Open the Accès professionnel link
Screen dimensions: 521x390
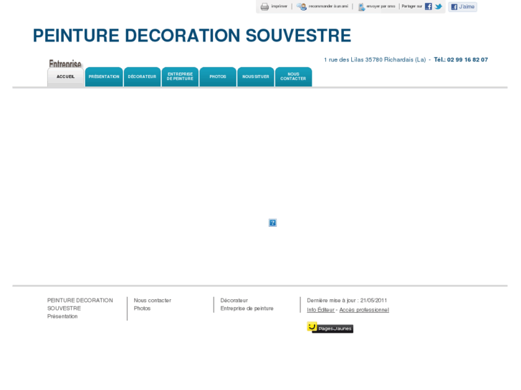[x=364, y=310]
